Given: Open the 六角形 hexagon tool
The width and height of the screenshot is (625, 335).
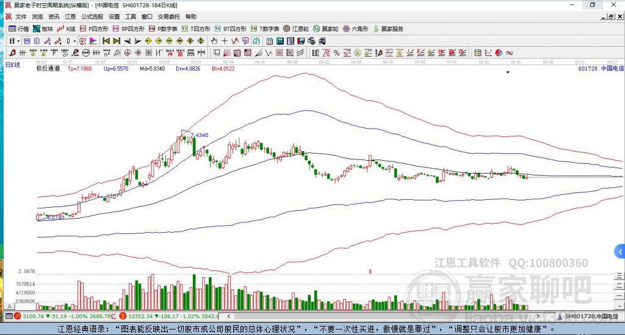Looking at the screenshot, I should 356,29.
